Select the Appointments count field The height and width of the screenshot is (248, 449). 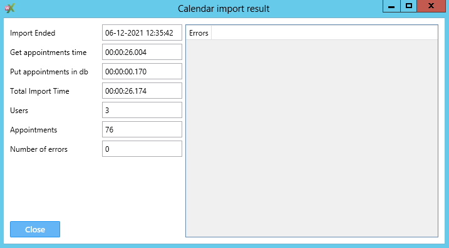click(142, 129)
